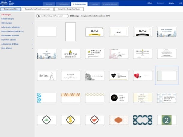
Task: Select the black circle name design
Action: tap(118, 98)
